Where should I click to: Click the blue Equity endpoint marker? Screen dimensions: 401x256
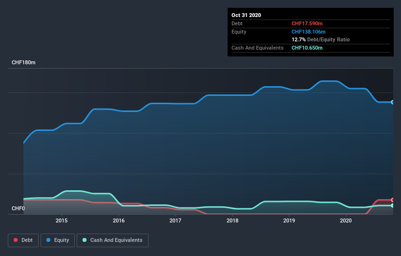pyautogui.click(x=393, y=102)
